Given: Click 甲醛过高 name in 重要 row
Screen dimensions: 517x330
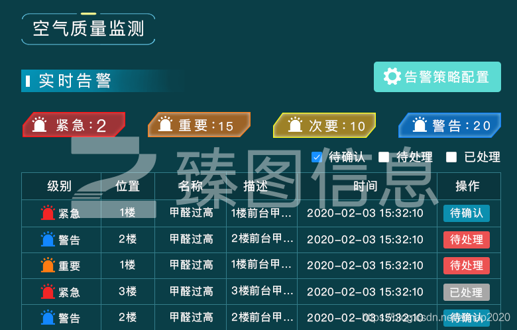Looking at the screenshot, I should (192, 265).
